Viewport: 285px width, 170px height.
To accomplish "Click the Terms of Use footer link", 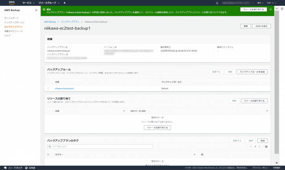I will tap(277, 168).
